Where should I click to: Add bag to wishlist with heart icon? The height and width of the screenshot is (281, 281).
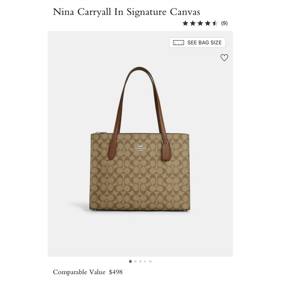(x=224, y=58)
